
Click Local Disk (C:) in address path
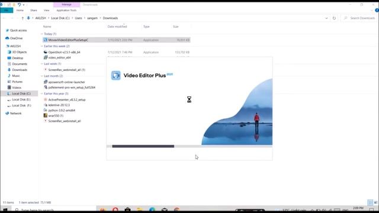tap(60, 18)
